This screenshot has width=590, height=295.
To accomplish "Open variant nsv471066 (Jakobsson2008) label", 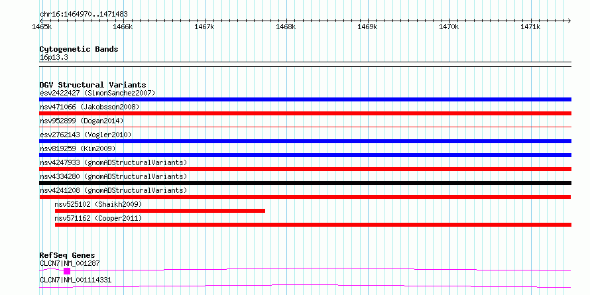I will [89, 107].
